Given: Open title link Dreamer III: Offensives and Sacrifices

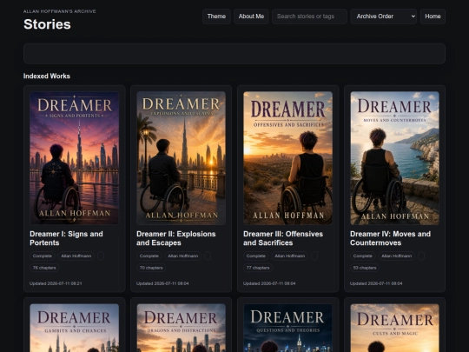Looking at the screenshot, I should (x=283, y=238).
